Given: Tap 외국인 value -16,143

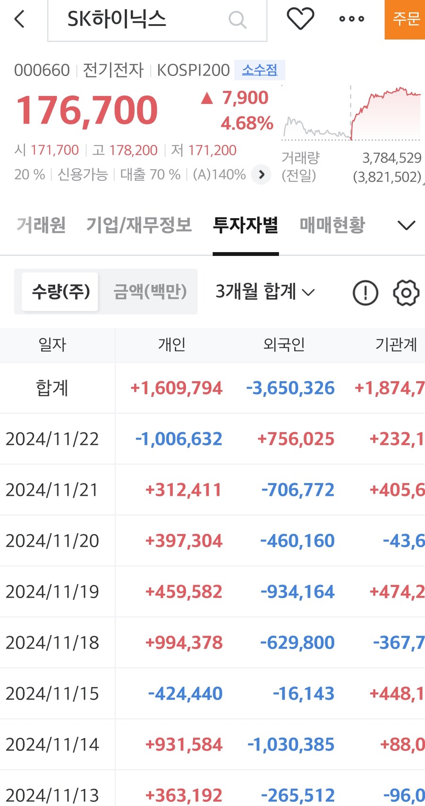Looking at the screenshot, I should click(x=304, y=694).
